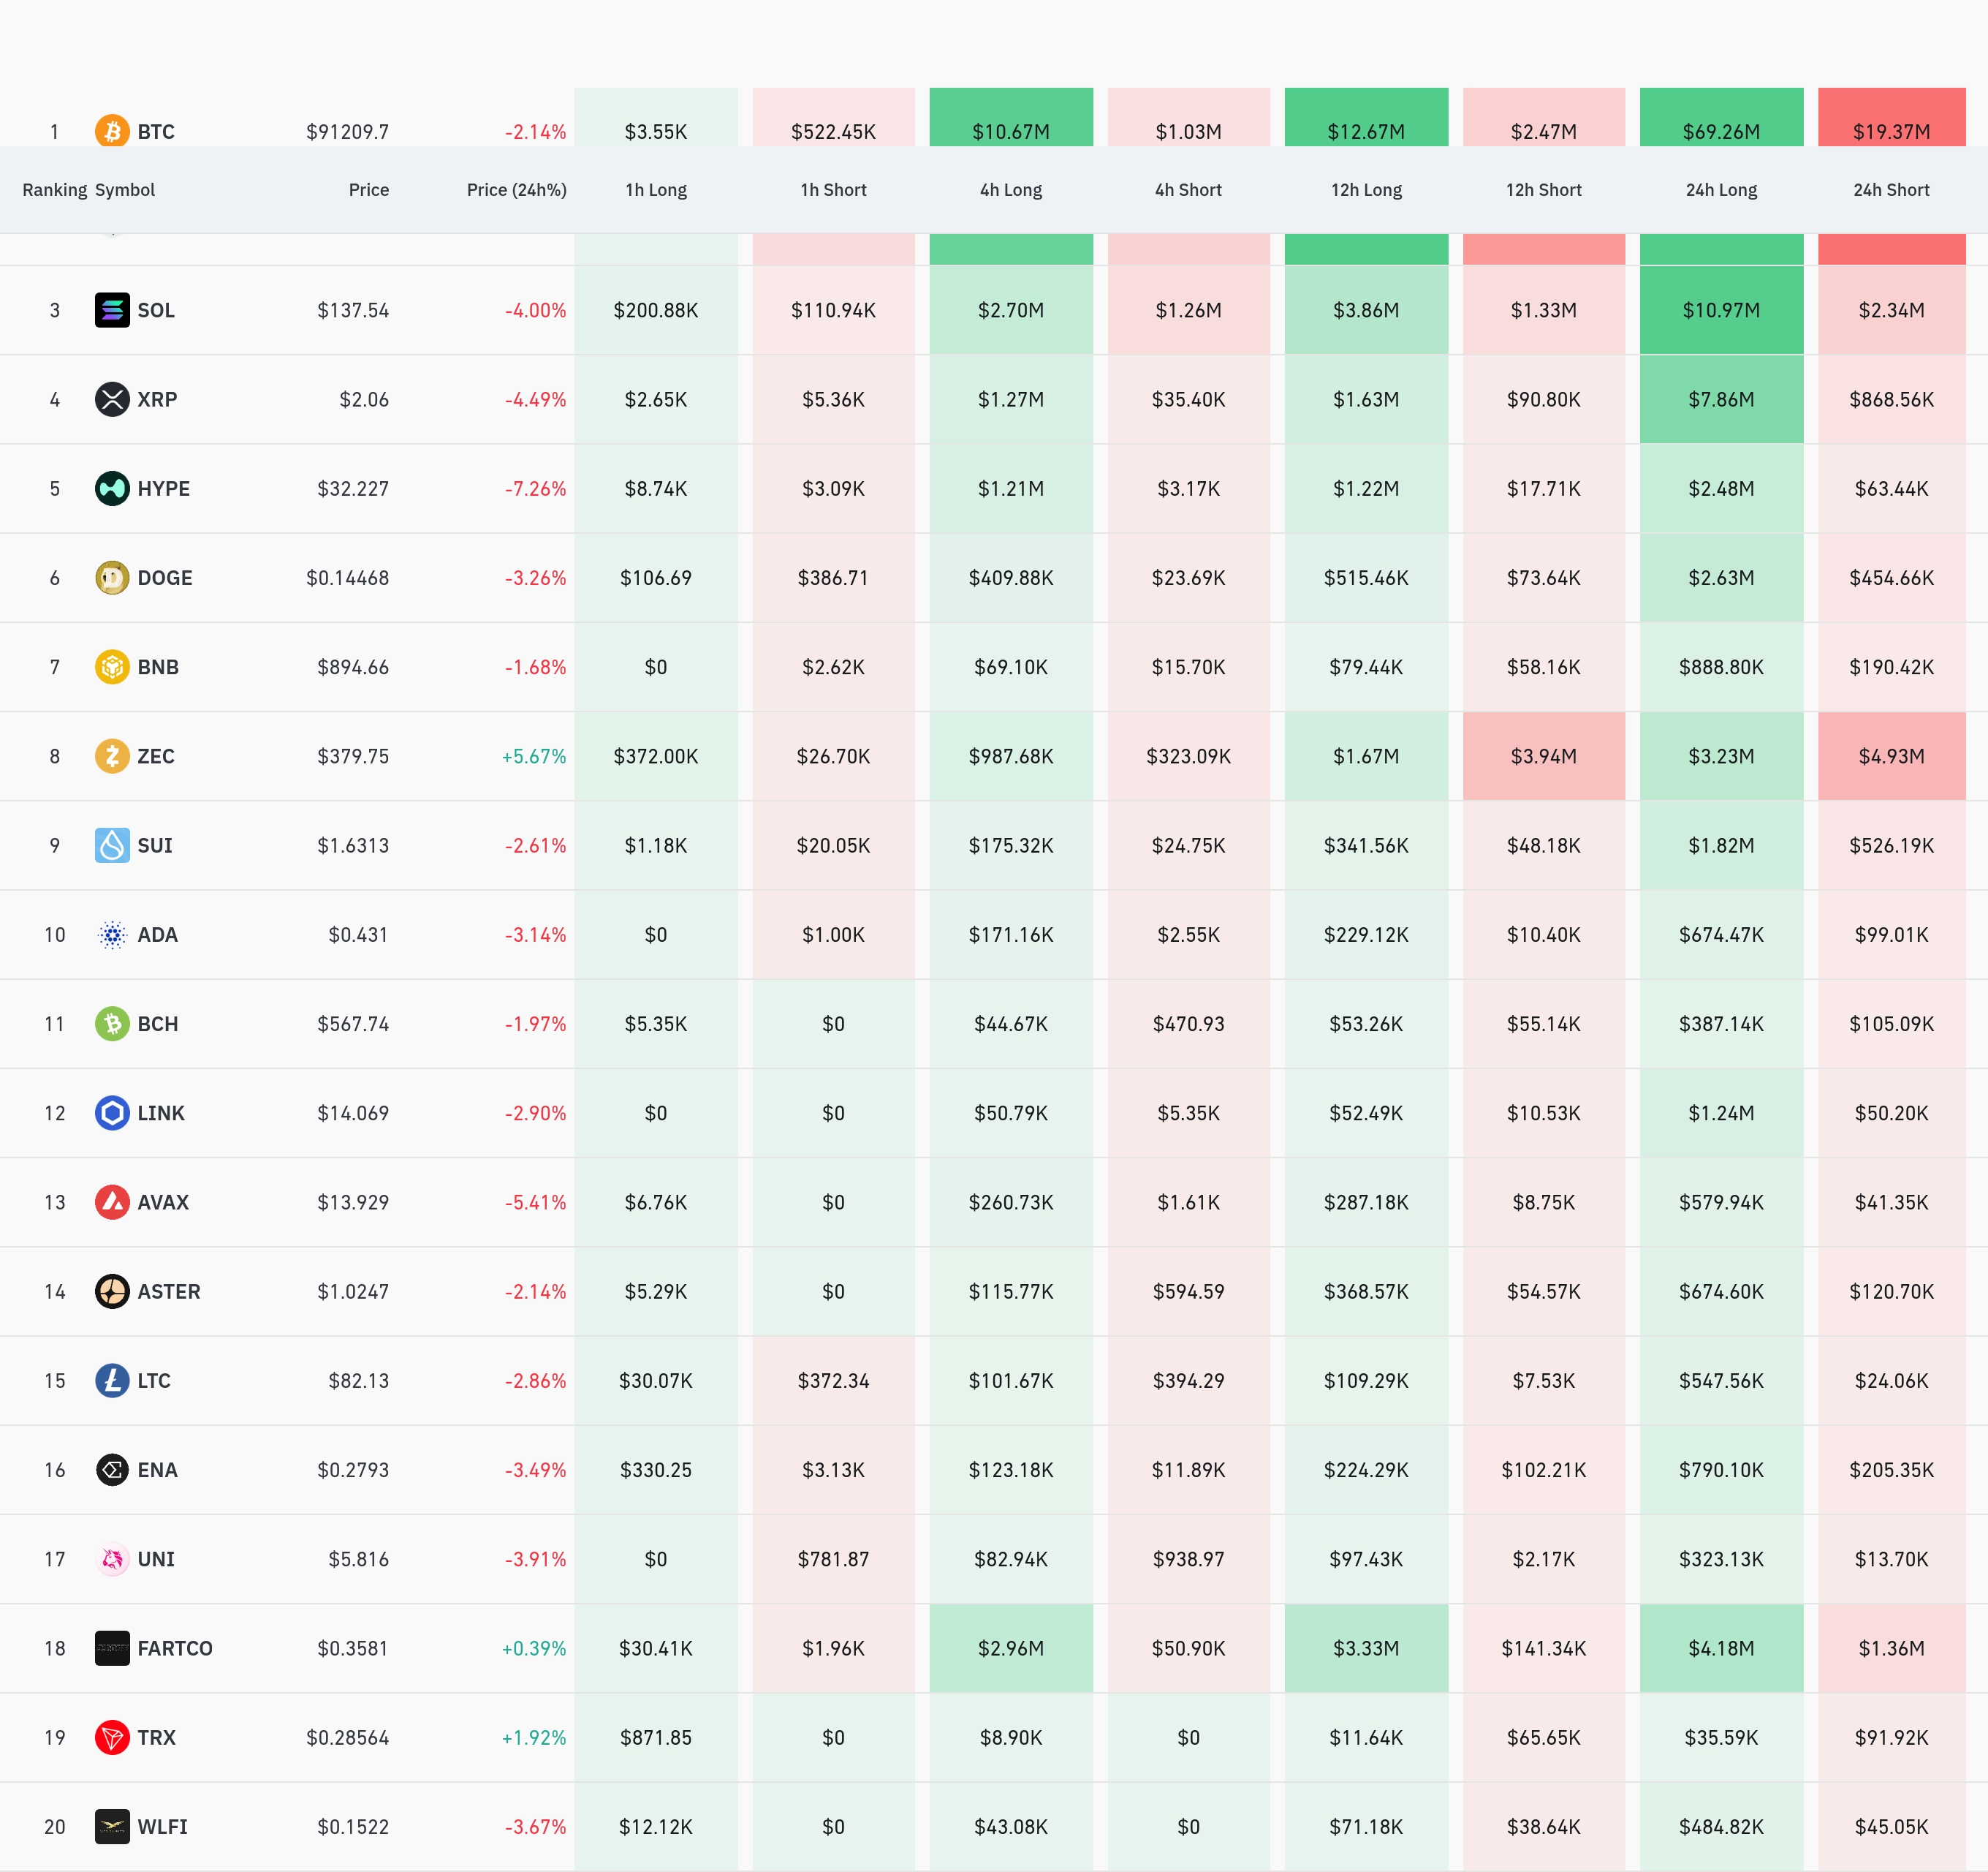This screenshot has width=1988, height=1872.
Task: Click the Bitcoin BTC coin icon
Action: [112, 131]
